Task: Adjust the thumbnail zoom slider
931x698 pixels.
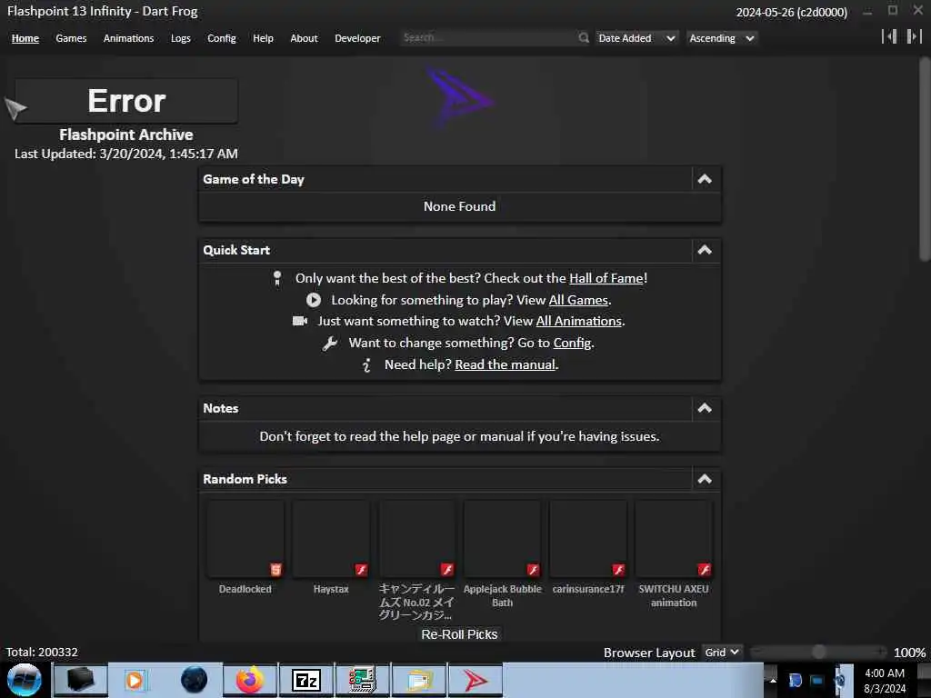Action: click(819, 653)
